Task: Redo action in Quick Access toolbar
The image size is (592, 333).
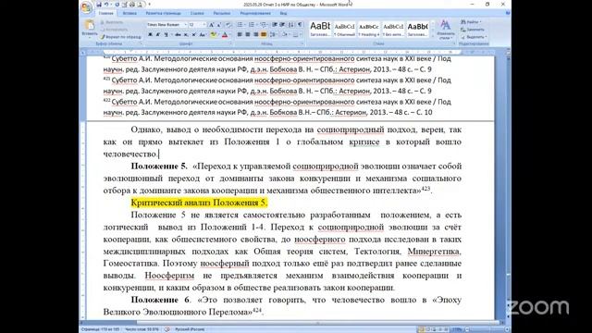Action: [x=117, y=5]
